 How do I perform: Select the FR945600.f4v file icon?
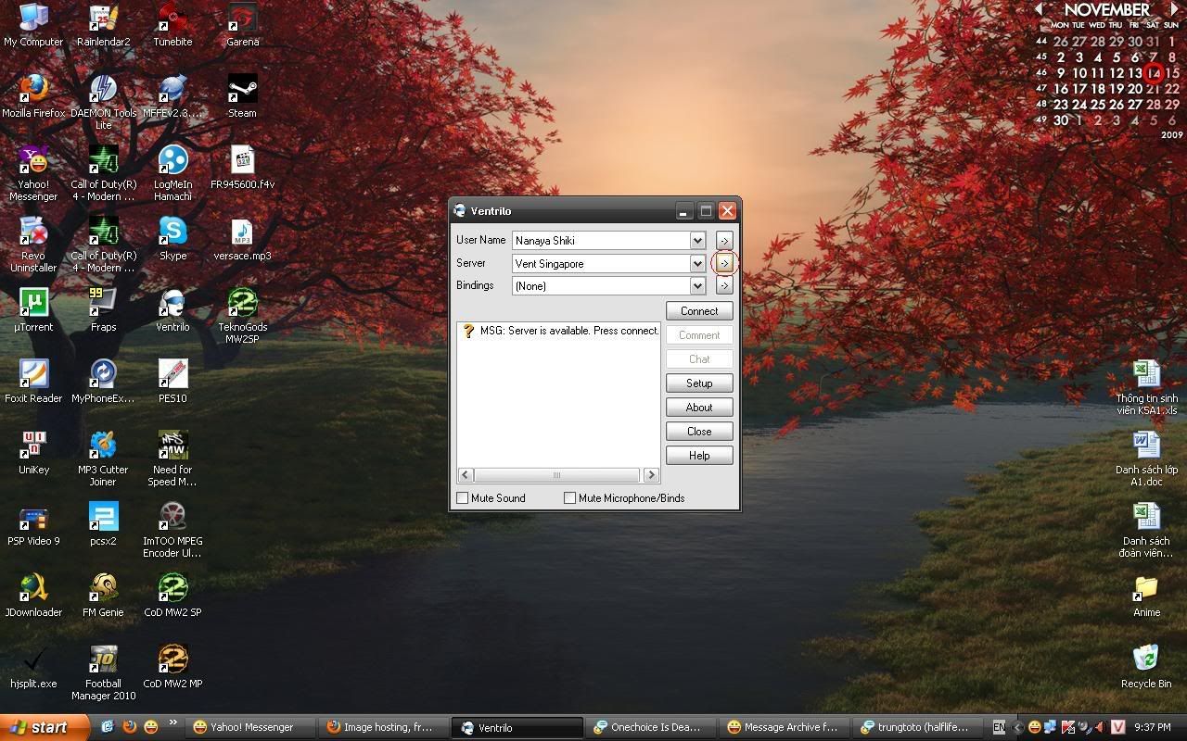(x=242, y=168)
